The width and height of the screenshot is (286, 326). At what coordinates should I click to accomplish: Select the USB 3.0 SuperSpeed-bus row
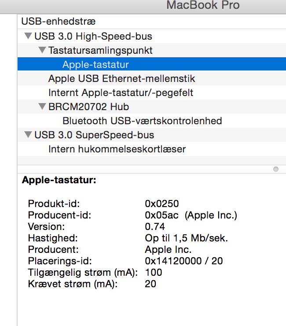coord(94,135)
